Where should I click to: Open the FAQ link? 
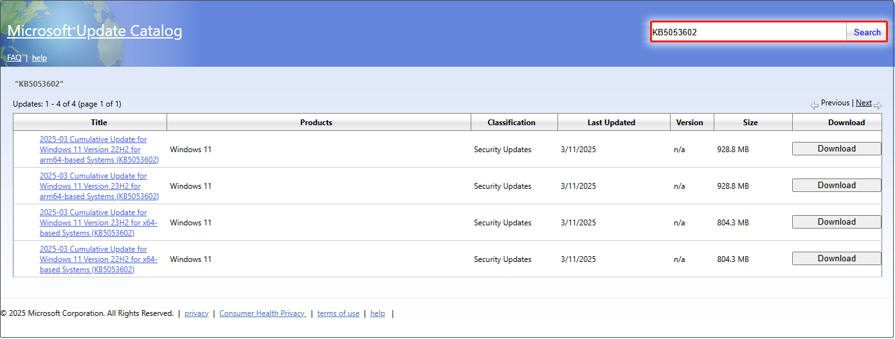[x=14, y=58]
